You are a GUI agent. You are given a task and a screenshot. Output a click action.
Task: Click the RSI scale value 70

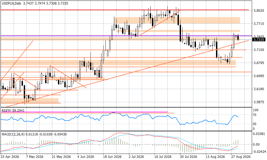[254, 115]
